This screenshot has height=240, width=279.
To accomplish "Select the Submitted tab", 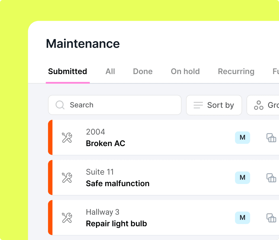I will [x=68, y=71].
